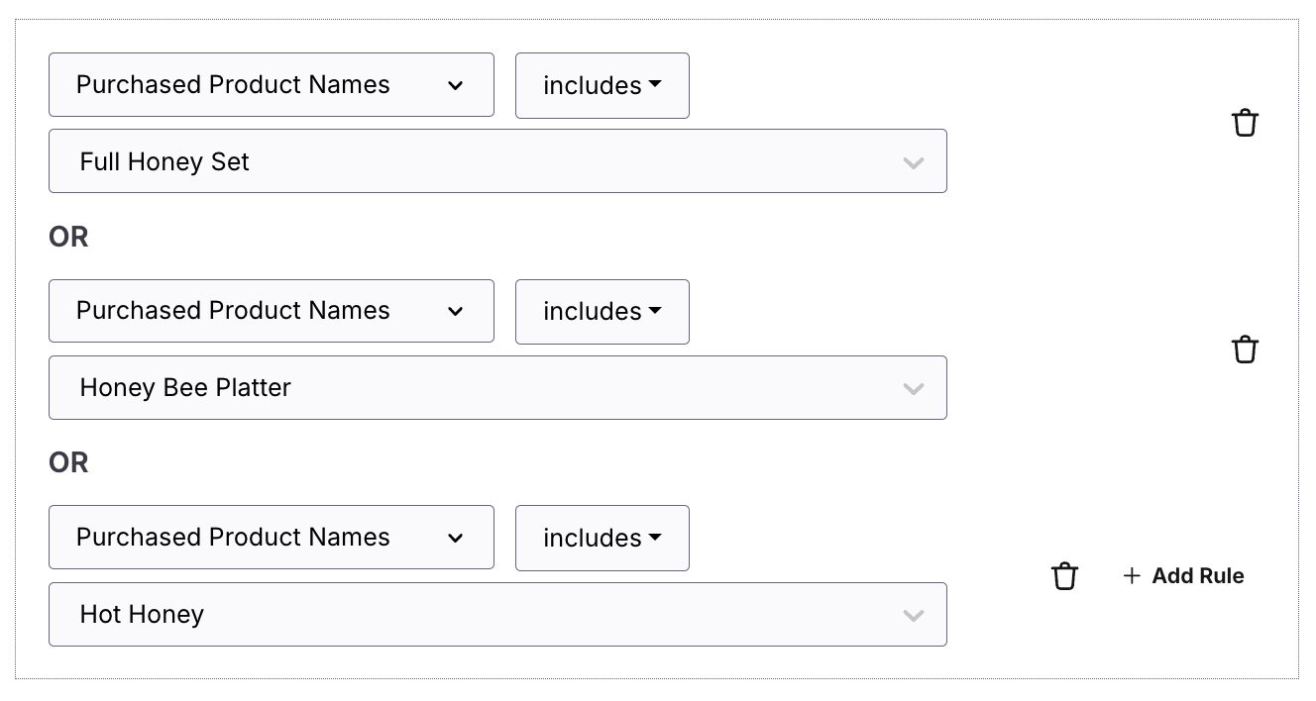Screen dimensions: 1316x701
Task: Click the first OR condition label
Action: [x=68, y=237]
